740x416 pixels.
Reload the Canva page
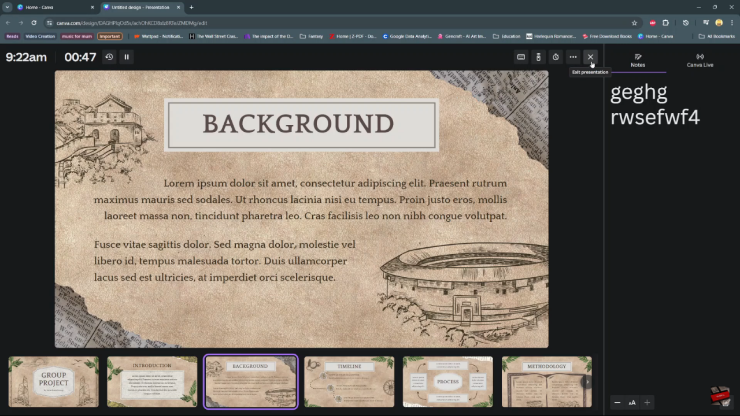[x=34, y=23]
